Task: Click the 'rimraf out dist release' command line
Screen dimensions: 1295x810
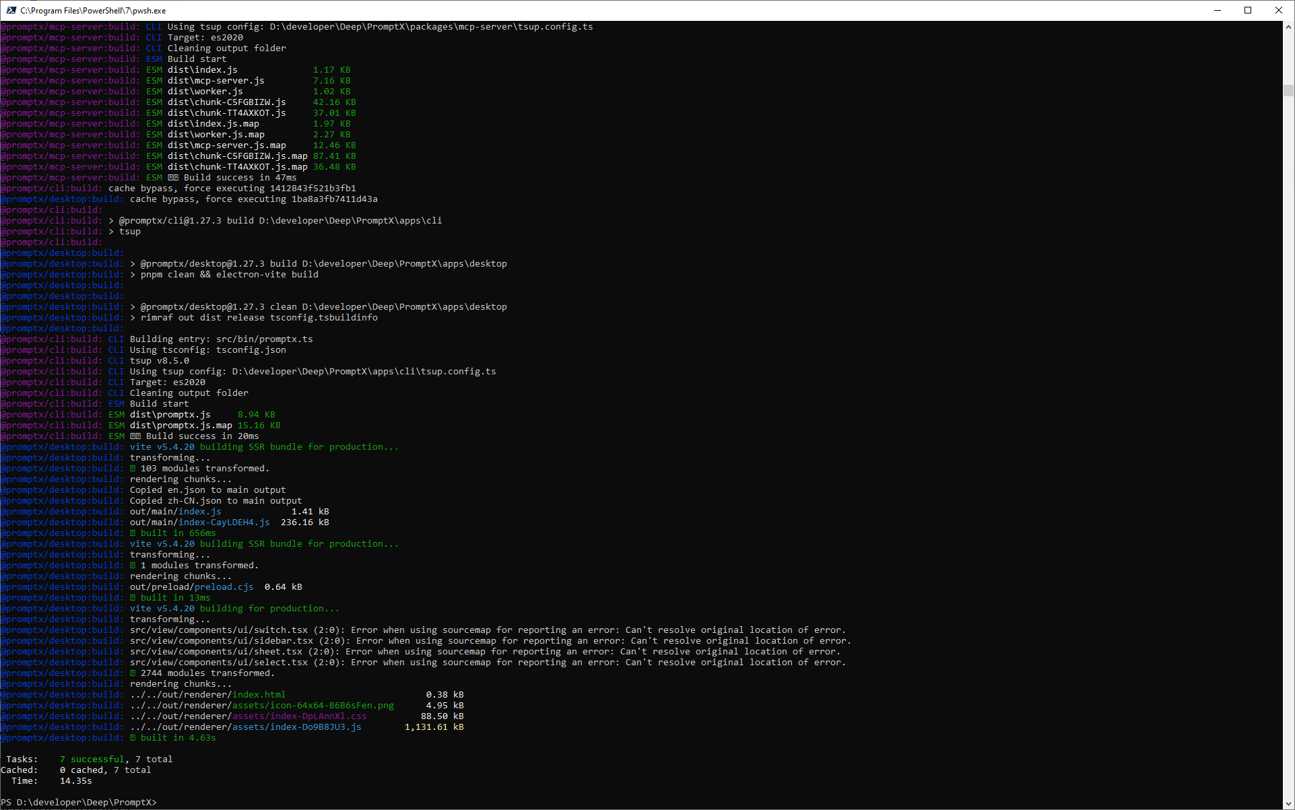Action: coord(259,317)
